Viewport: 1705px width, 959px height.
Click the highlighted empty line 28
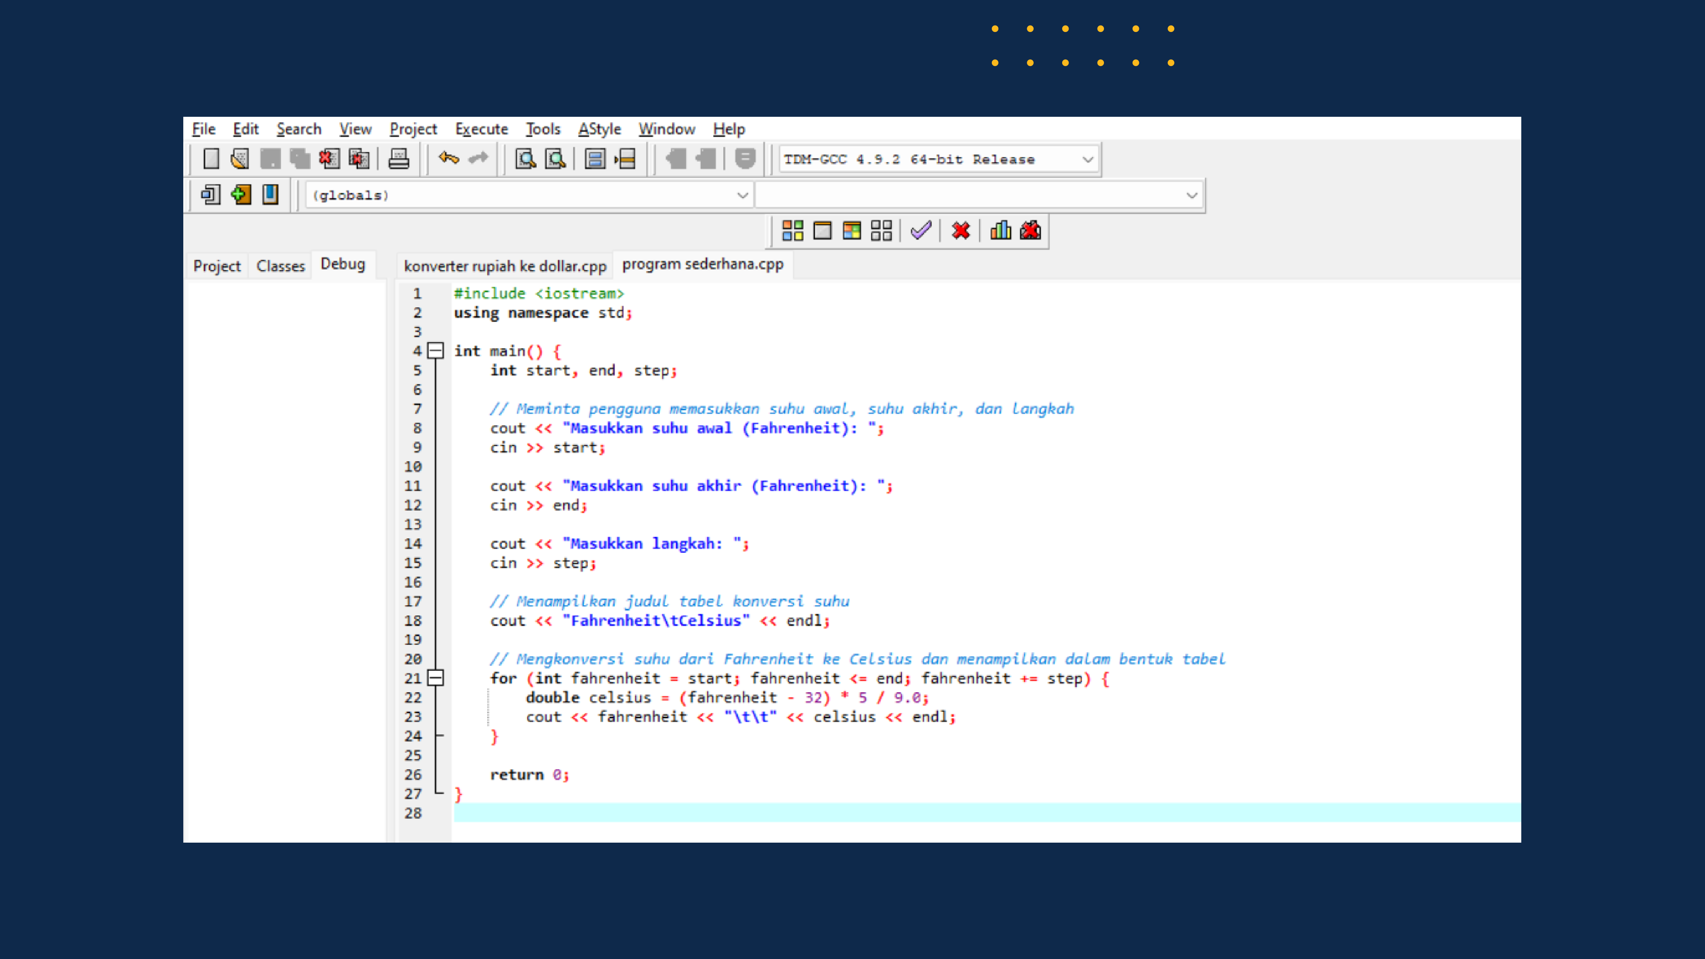point(987,813)
